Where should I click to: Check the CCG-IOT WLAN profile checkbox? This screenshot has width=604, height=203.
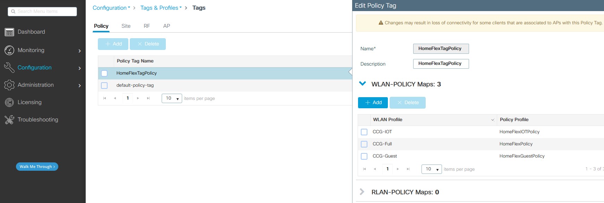364,132
